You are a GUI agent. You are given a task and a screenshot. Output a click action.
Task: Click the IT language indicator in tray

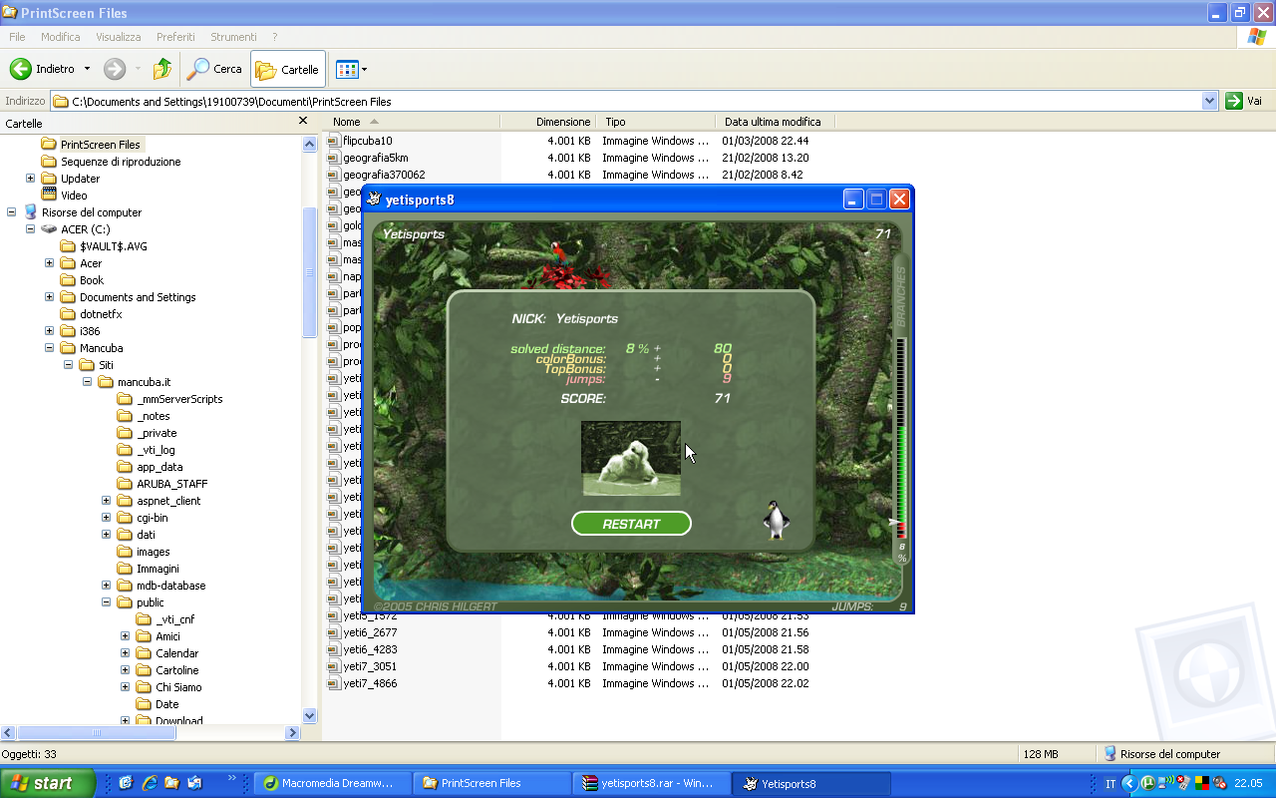click(1111, 784)
